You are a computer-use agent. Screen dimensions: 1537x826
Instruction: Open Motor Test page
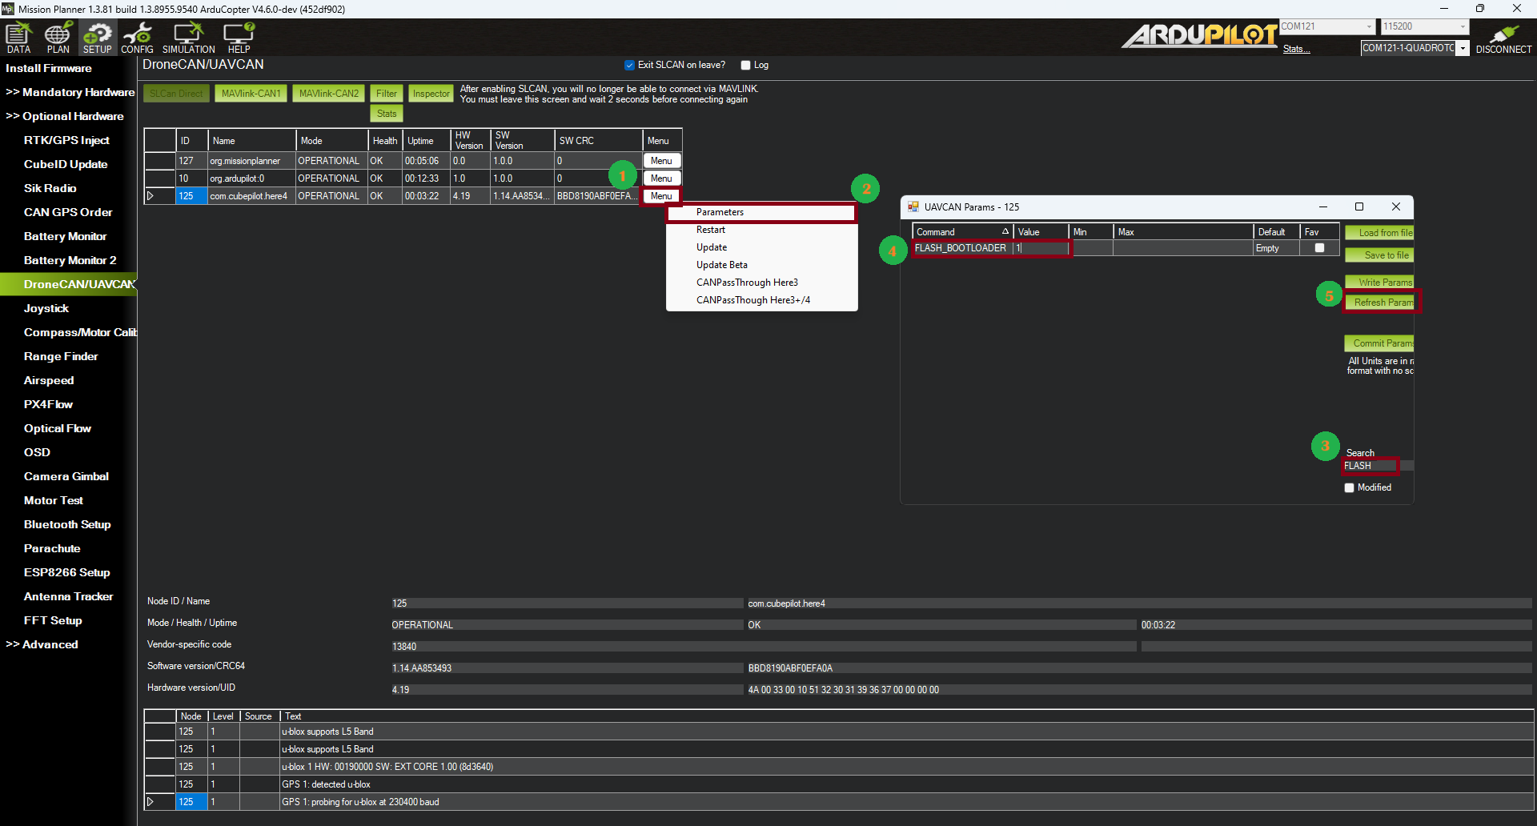click(54, 500)
